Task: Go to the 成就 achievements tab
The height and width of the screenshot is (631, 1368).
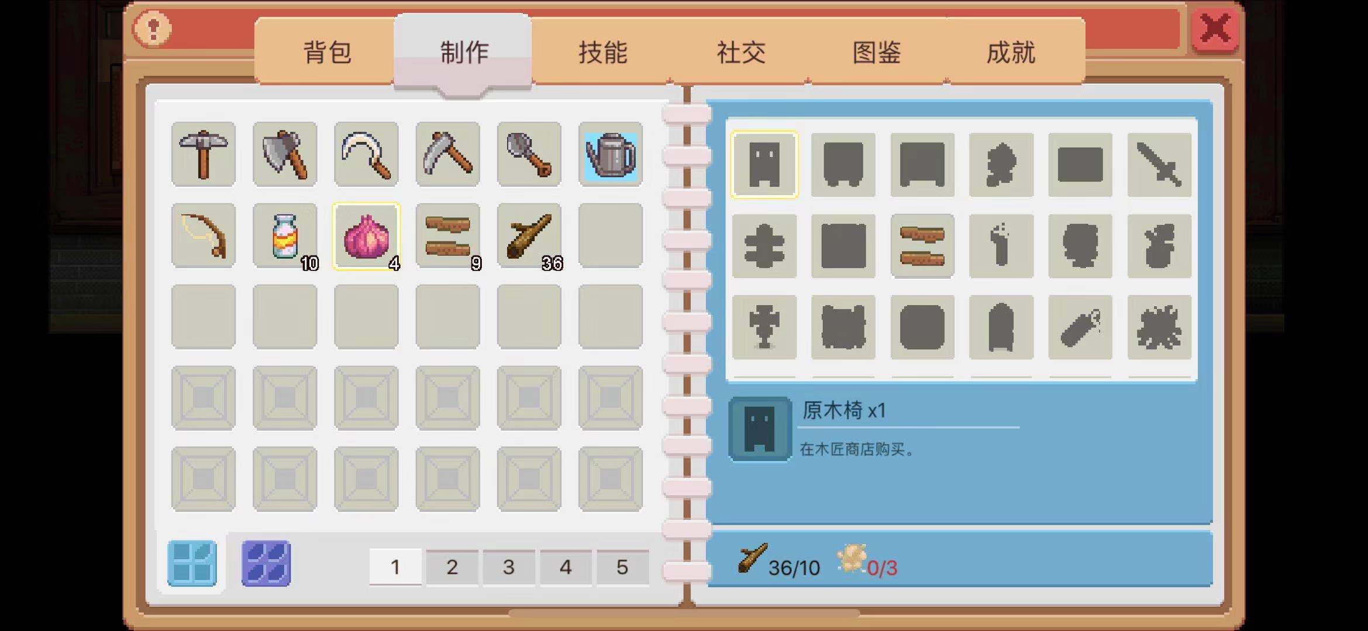Action: [x=1011, y=52]
